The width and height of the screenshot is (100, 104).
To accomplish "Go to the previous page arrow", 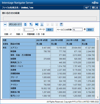I will (10, 30).
